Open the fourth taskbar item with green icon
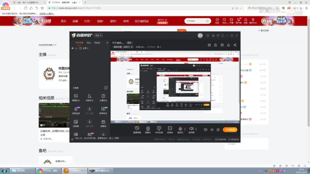The width and height of the screenshot is (310, 174). [x=100, y=171]
